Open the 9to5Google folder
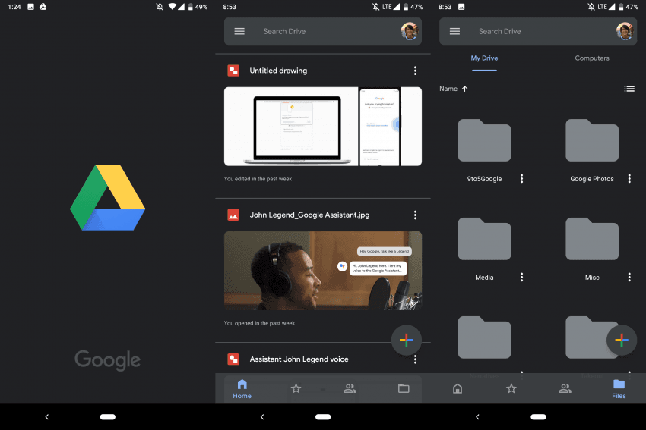Image resolution: width=646 pixels, height=430 pixels. click(x=484, y=140)
